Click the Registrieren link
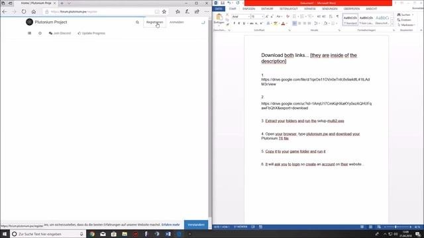This screenshot has width=424, height=238. [154, 22]
